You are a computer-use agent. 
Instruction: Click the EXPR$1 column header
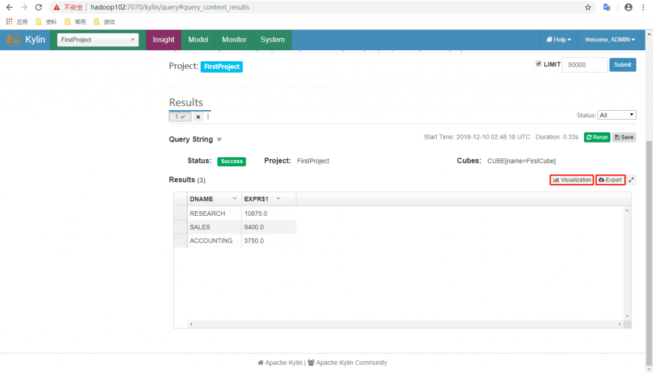click(x=268, y=199)
